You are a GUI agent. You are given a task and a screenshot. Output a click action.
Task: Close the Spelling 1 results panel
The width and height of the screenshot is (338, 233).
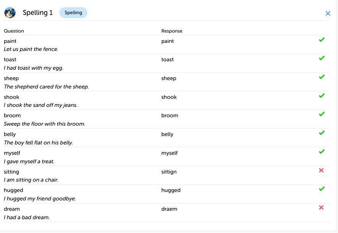click(x=328, y=13)
